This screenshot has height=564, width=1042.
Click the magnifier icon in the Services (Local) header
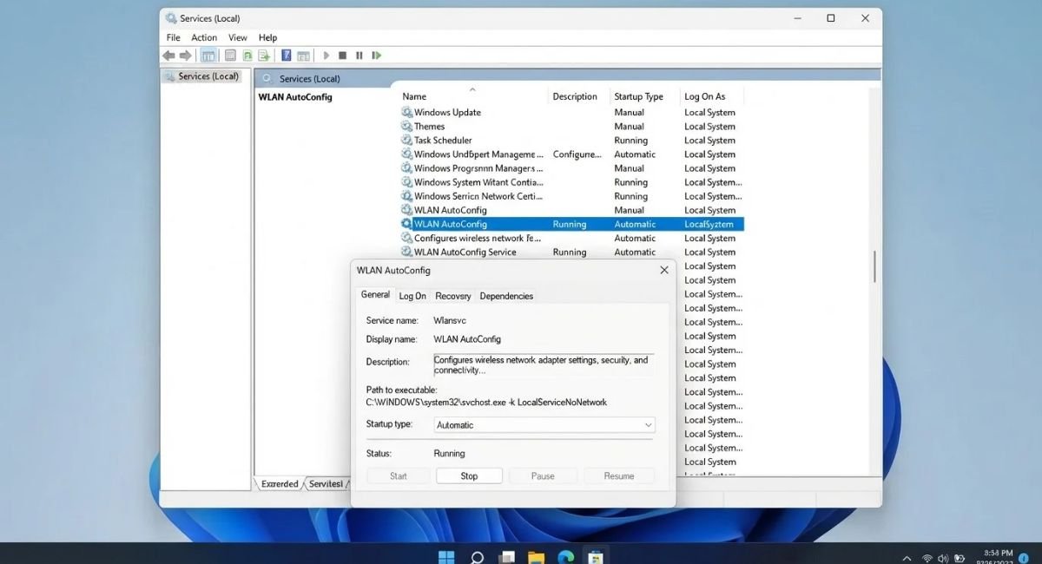point(268,78)
